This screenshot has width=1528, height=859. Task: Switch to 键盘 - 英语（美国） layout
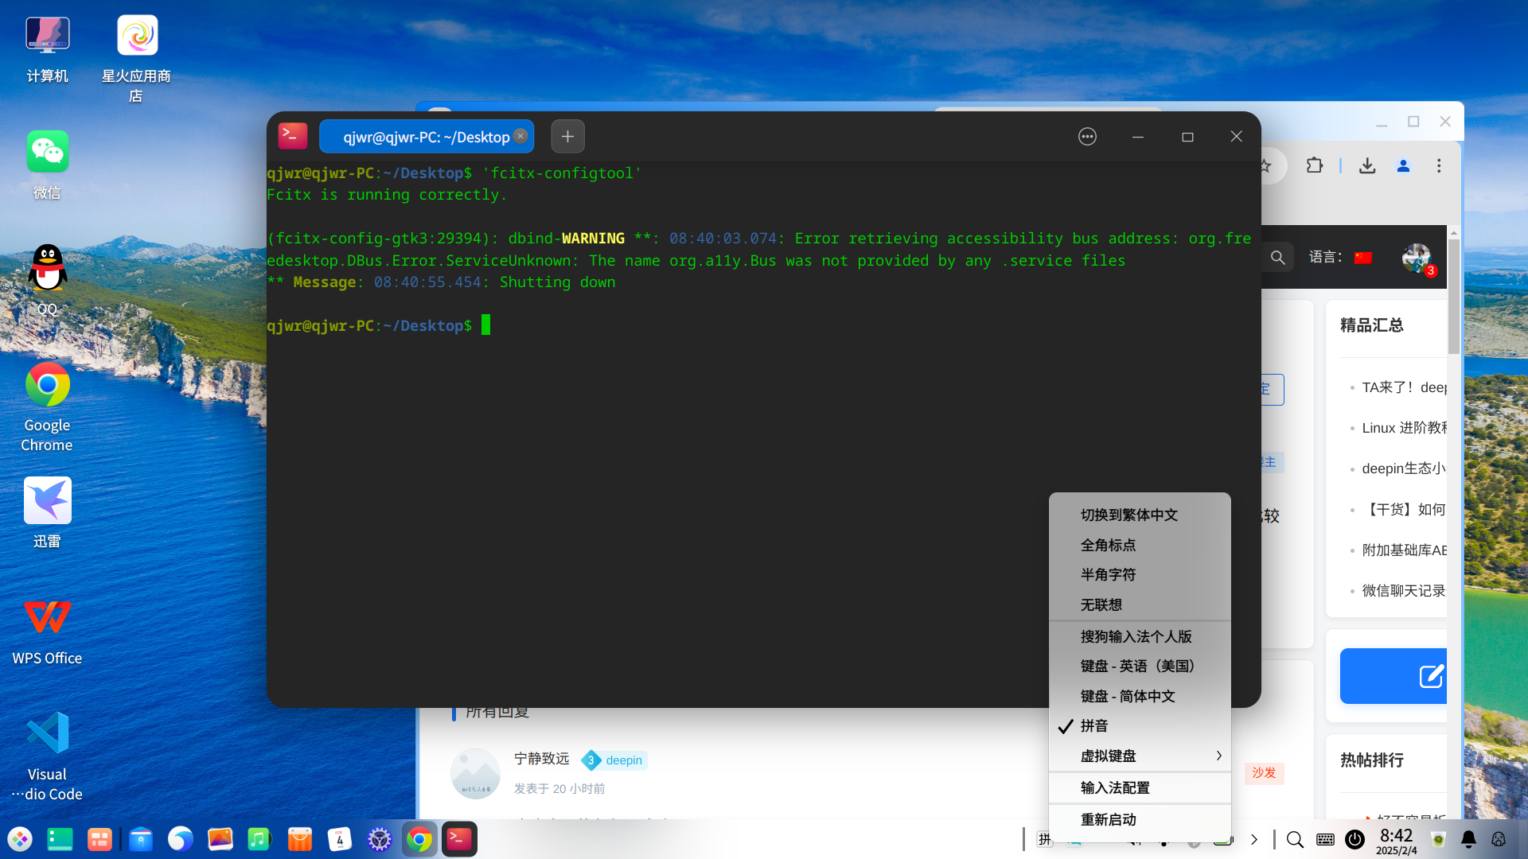click(1140, 666)
